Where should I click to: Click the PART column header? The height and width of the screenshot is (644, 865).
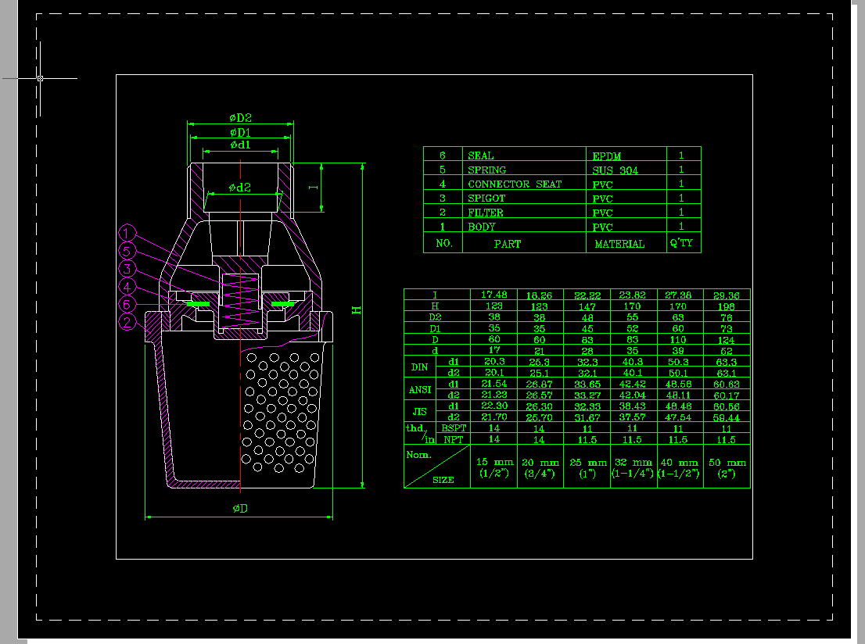508,244
